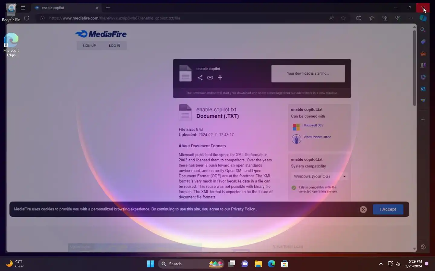Open Shopping tag icon in sidebar
The image size is (435, 271).
pyautogui.click(x=423, y=42)
